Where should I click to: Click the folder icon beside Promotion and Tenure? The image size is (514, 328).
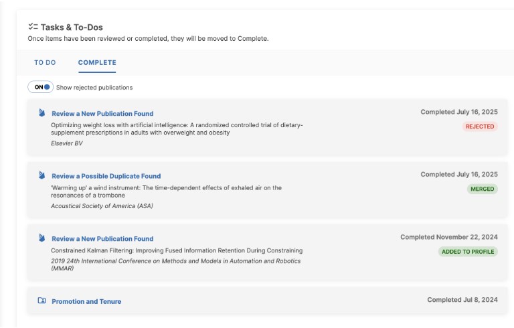pyautogui.click(x=41, y=301)
